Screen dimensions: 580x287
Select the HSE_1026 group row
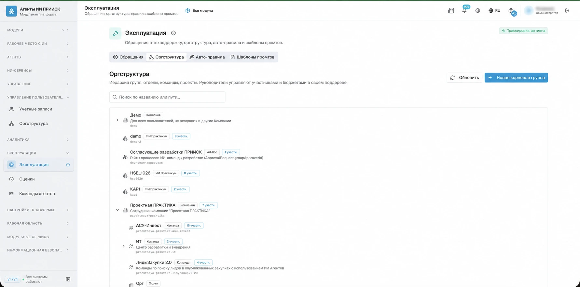(328, 176)
